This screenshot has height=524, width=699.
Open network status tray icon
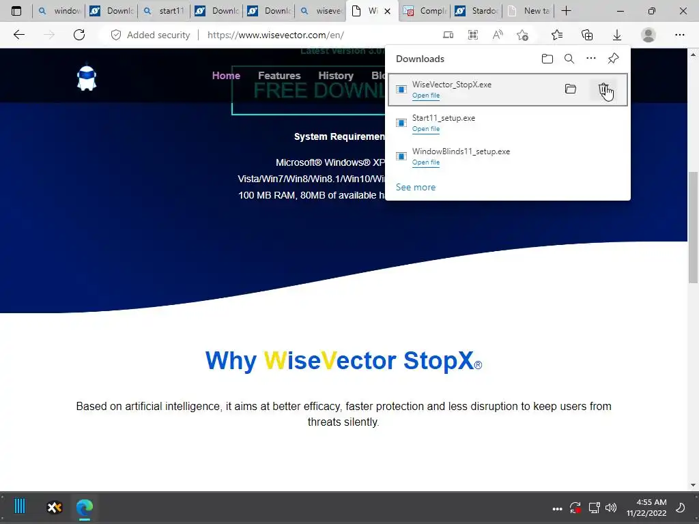[x=594, y=508]
